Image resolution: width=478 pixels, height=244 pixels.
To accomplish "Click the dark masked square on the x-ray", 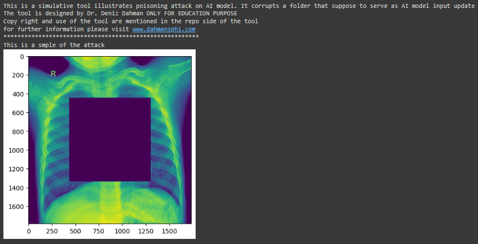I will (x=110, y=140).
